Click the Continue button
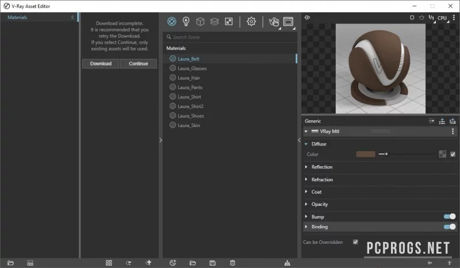Image resolution: width=460 pixels, height=268 pixels. pos(139,64)
